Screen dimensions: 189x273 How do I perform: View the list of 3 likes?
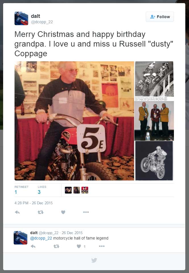point(42,190)
